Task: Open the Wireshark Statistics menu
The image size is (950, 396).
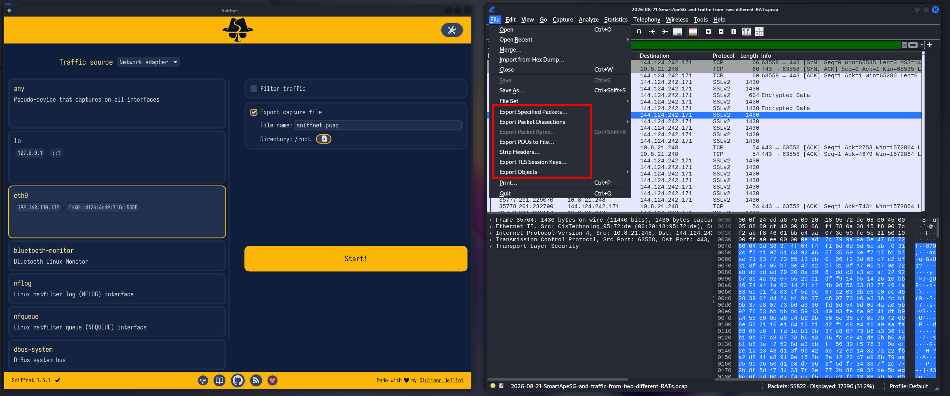Action: [x=615, y=20]
